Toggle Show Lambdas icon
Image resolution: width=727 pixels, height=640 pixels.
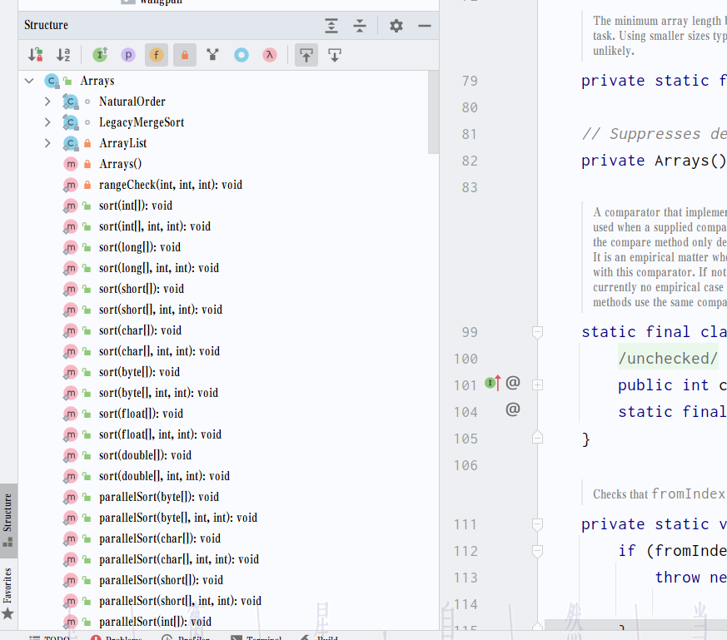[269, 55]
